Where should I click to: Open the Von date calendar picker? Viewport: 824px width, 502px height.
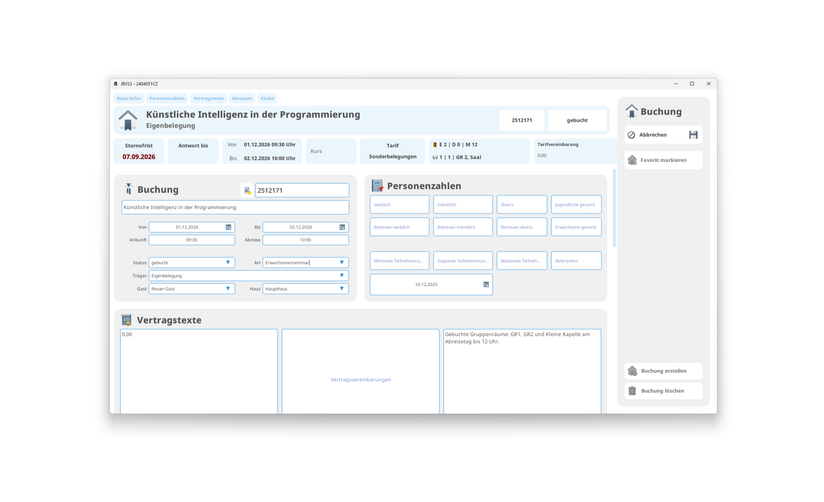(x=228, y=227)
